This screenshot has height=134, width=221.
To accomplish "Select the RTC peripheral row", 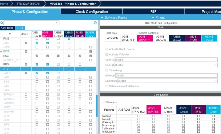I will (x=48, y=69).
